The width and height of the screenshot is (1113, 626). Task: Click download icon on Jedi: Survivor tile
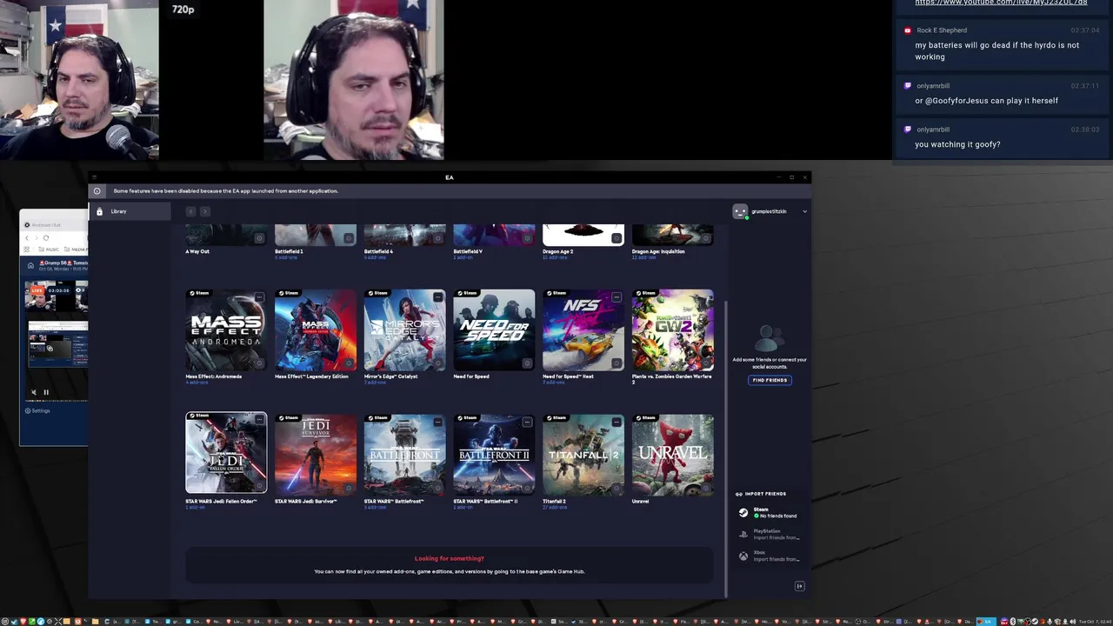349,488
